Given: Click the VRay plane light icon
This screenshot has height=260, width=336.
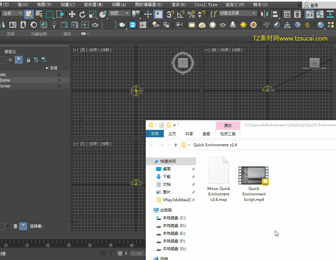Looking at the screenshot, I should pyautogui.click(x=192, y=25).
